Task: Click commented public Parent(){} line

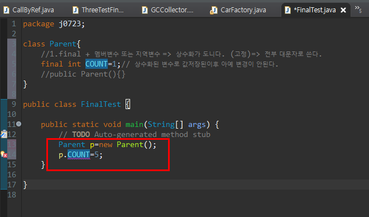Action: point(83,74)
